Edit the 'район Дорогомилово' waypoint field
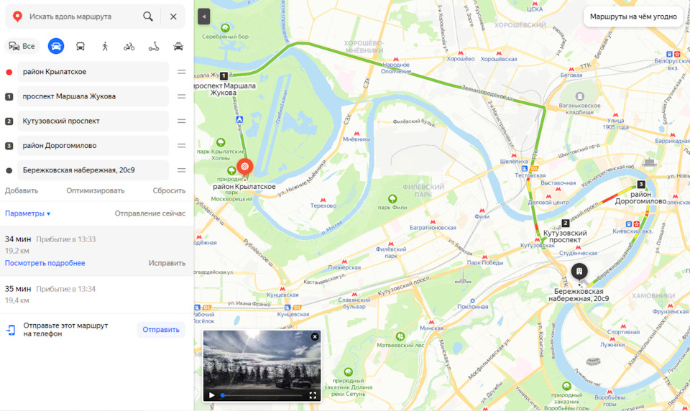This screenshot has width=690, height=411. [93, 146]
